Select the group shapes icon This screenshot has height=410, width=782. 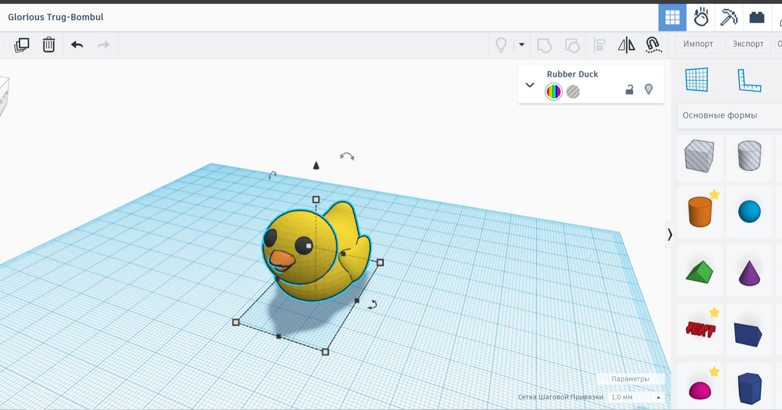[x=545, y=45]
